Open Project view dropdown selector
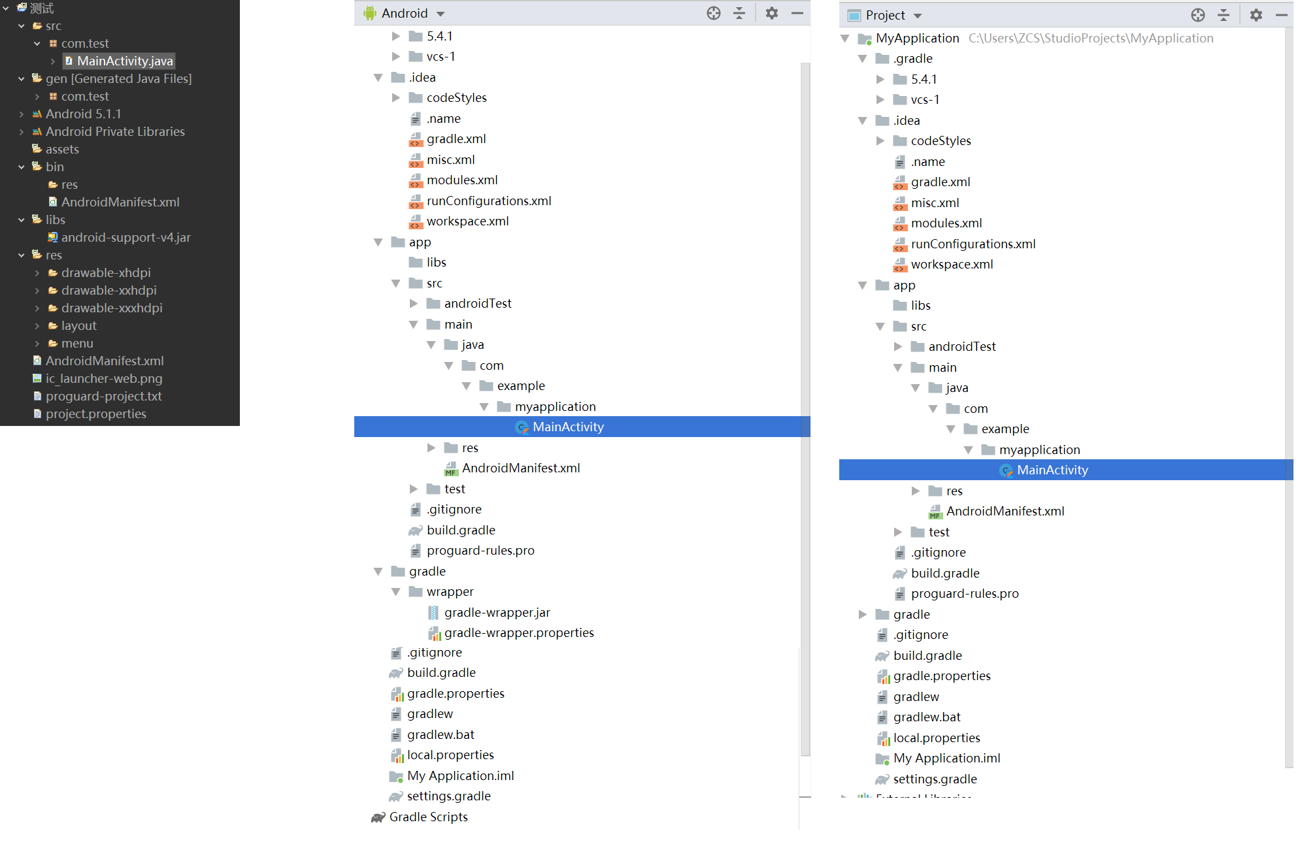 click(884, 15)
